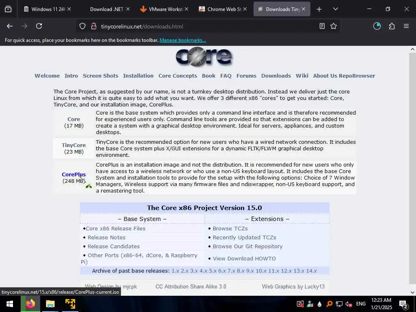Open the FAQ nav link

(226, 76)
